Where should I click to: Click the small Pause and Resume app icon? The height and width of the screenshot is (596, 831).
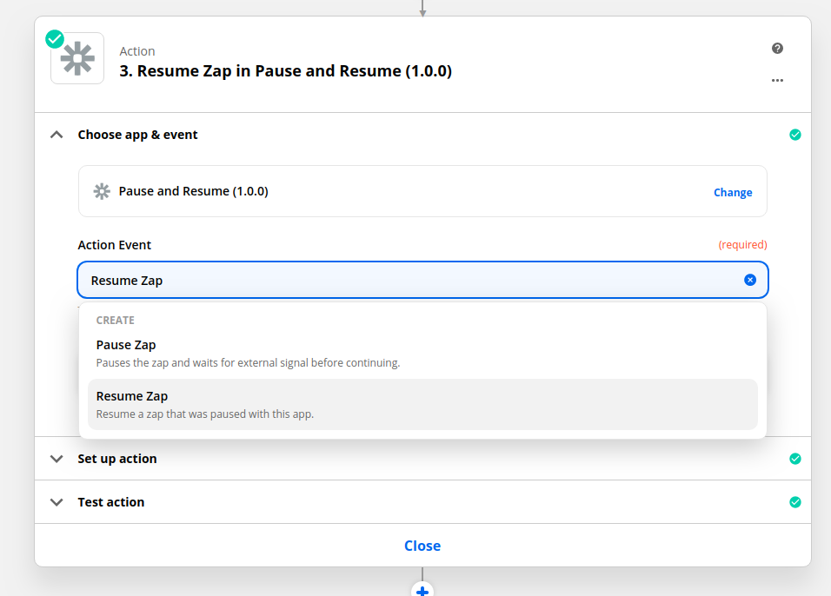(102, 191)
